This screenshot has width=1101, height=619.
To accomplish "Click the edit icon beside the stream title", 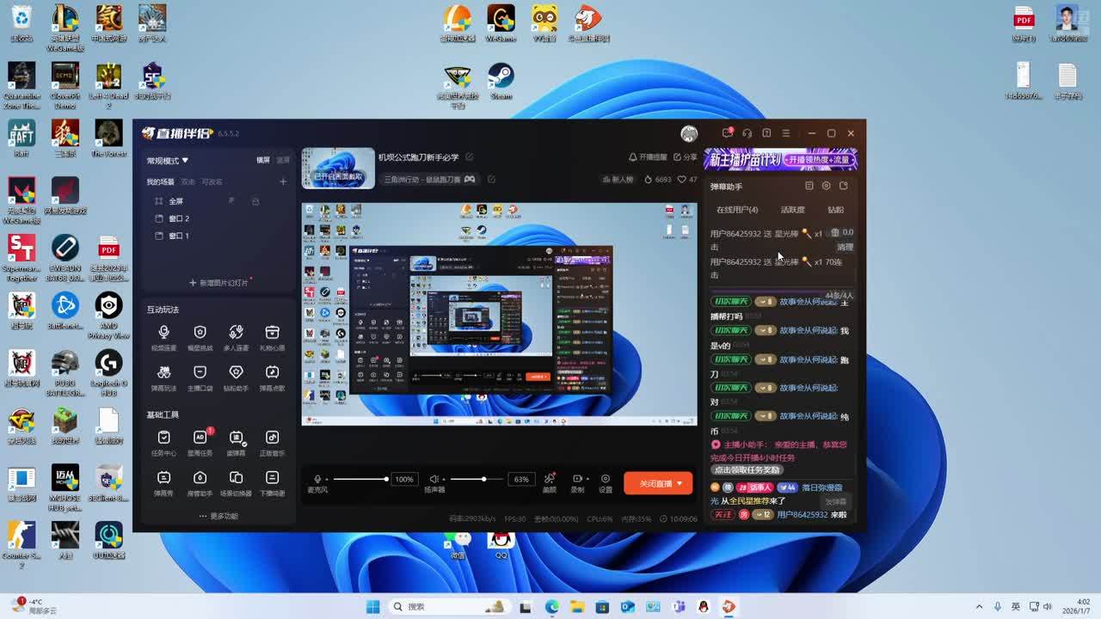I will tap(470, 157).
